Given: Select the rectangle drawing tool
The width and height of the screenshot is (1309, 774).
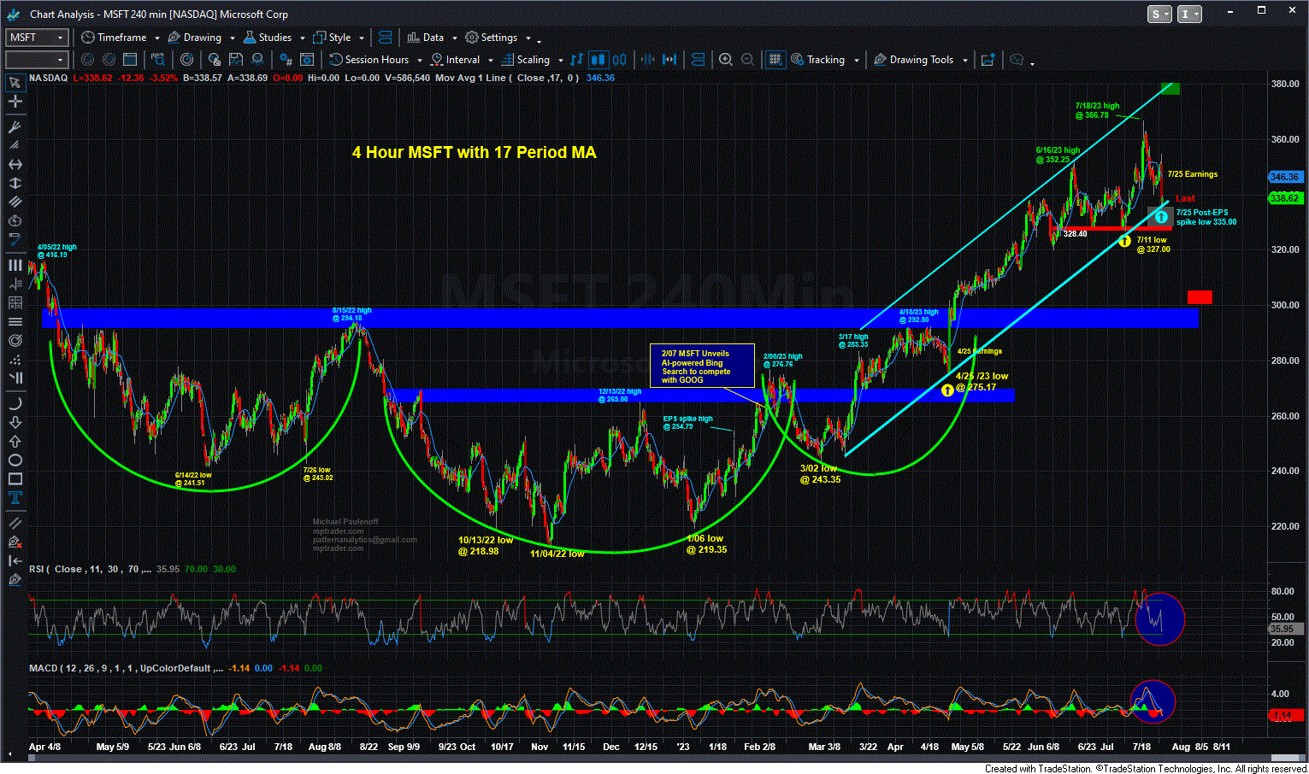Looking at the screenshot, I should click(15, 478).
